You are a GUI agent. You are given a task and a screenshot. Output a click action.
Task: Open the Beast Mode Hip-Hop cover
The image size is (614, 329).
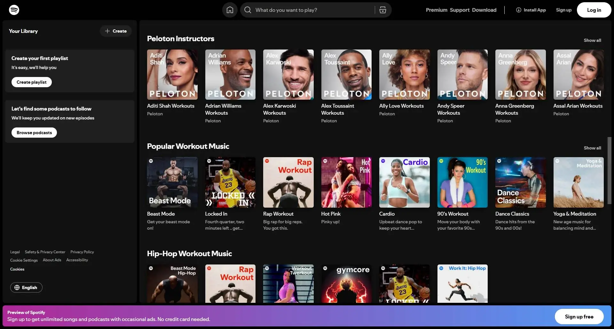click(x=172, y=284)
